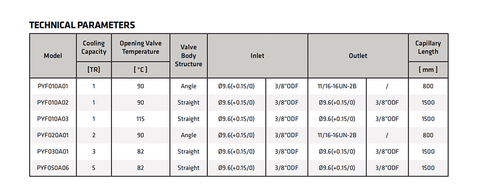
Task: Select the Inlet column header
Action: (257, 56)
